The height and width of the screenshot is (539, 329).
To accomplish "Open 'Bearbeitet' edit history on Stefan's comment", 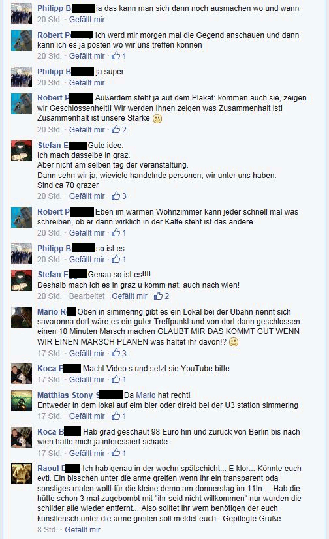I will (x=87, y=296).
